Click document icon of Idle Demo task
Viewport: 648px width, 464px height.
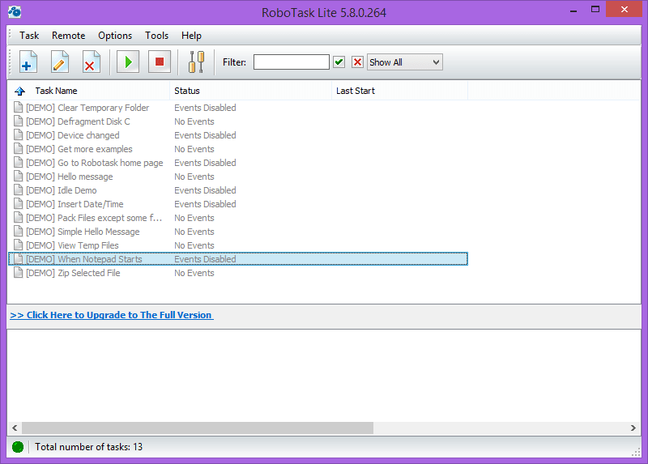tap(18, 190)
